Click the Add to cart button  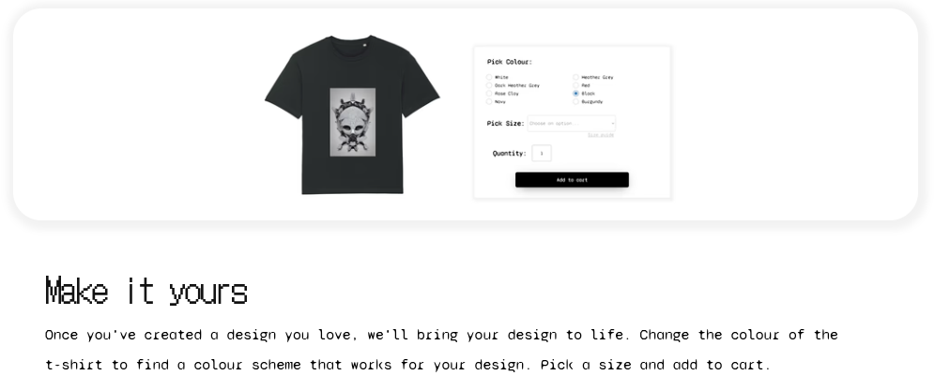tap(572, 179)
